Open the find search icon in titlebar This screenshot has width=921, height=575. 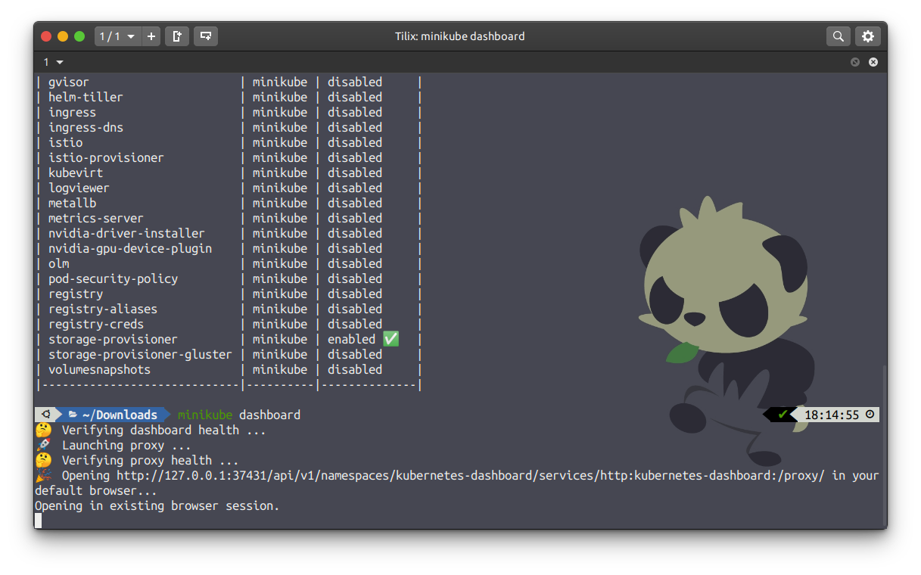[x=839, y=36]
